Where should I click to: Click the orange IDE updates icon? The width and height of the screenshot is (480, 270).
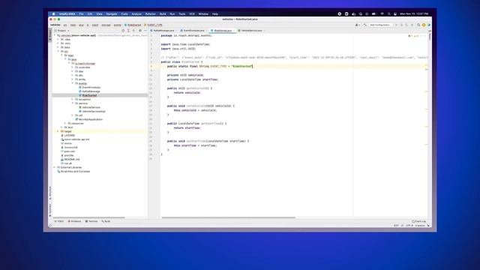coord(424,25)
